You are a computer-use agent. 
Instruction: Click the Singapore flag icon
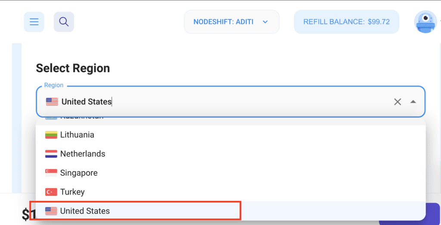click(x=51, y=173)
